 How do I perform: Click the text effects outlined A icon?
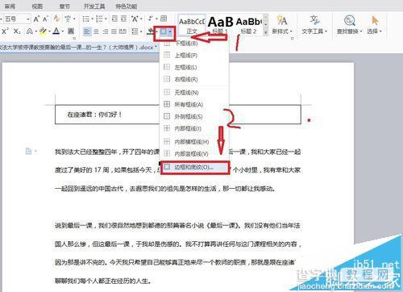pos(30,31)
